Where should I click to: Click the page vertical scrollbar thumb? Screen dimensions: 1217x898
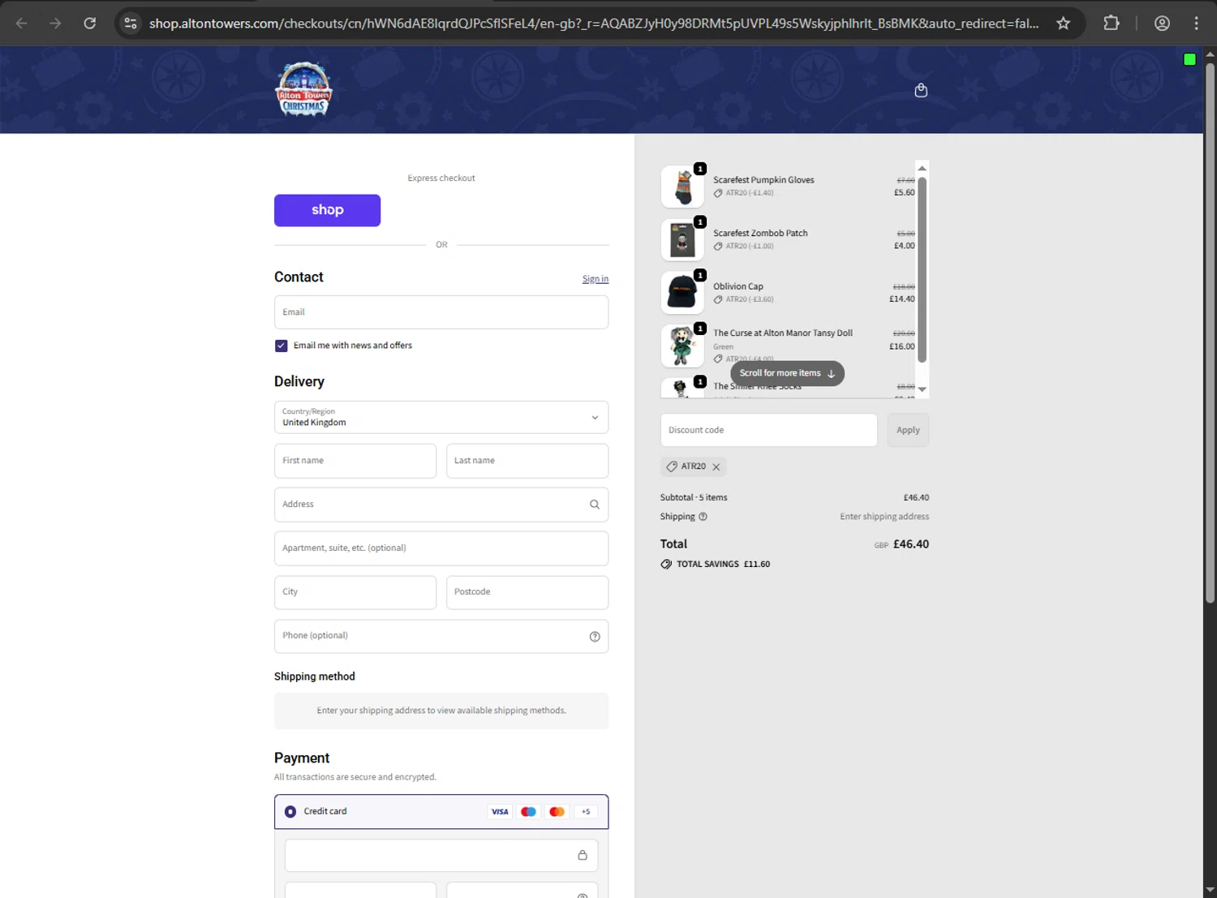(1210, 333)
